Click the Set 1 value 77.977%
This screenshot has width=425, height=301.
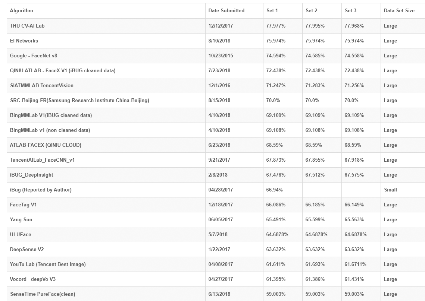[x=276, y=26]
